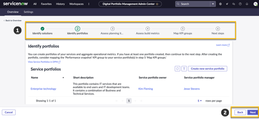Click the help question mark icon
The width and height of the screenshot is (259, 120).
(x=240, y=4)
